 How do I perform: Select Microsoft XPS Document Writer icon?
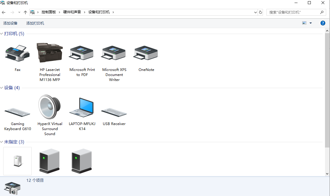tap(114, 53)
